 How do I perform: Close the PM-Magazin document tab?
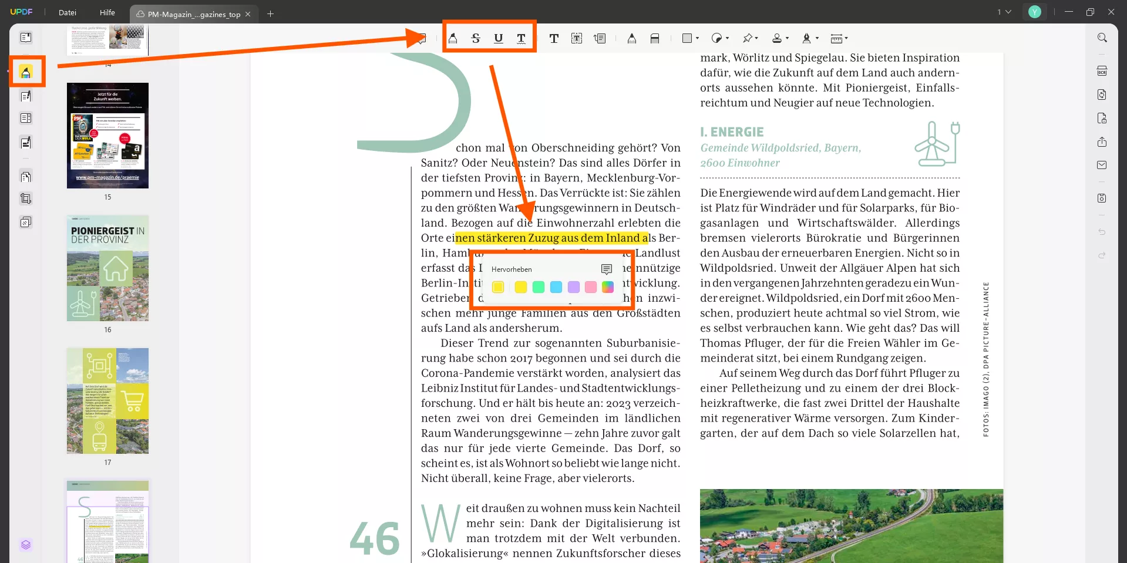(x=248, y=14)
